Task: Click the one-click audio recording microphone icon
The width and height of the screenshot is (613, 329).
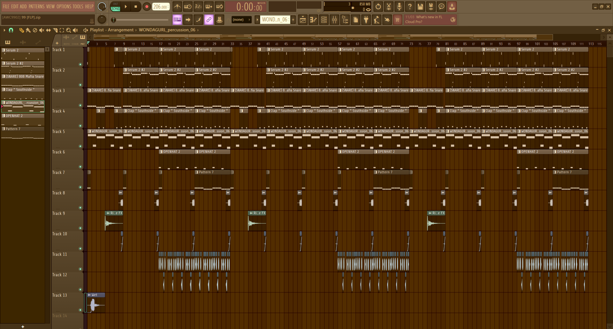Action: click(x=399, y=6)
